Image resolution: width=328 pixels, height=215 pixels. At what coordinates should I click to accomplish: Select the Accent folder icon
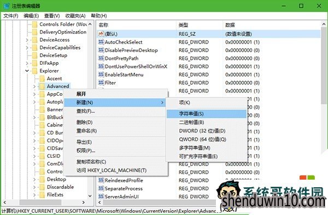[x=42, y=79]
